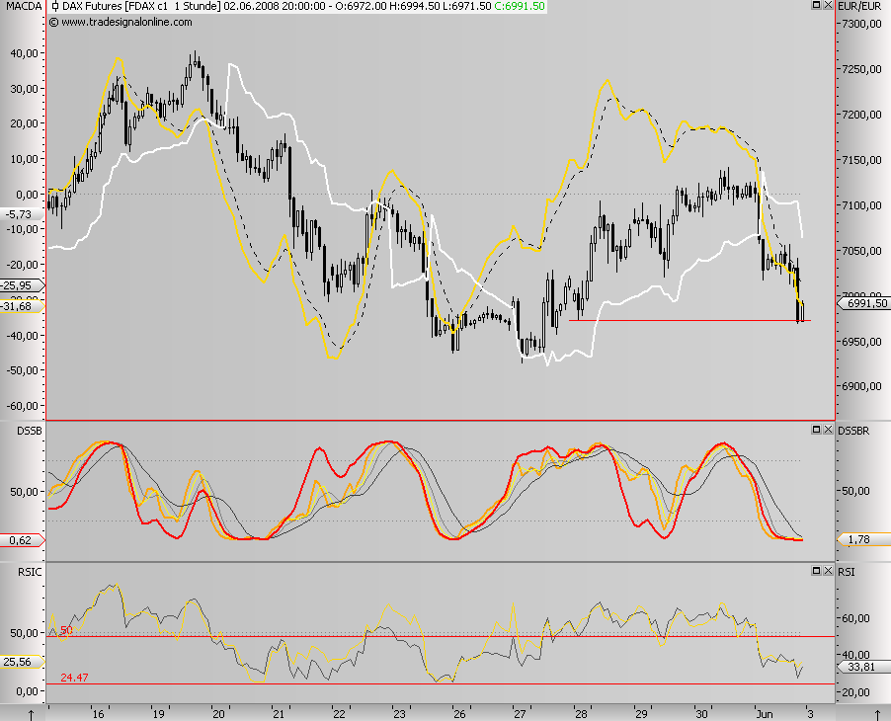The height and width of the screenshot is (721, 891).
Task: Close the DSSB indicator pane
Action: pos(828,430)
